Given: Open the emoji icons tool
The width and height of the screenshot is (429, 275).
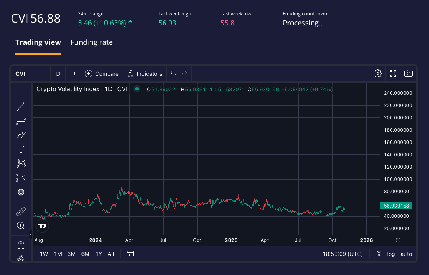Looking at the screenshot, I should coord(21,192).
